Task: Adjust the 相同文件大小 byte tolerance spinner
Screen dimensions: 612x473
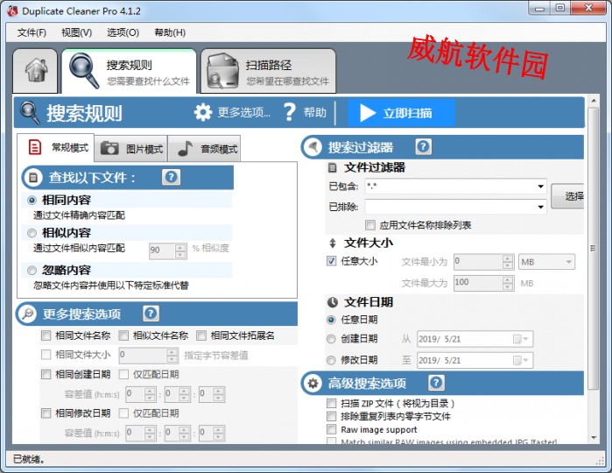Action: coord(172,355)
